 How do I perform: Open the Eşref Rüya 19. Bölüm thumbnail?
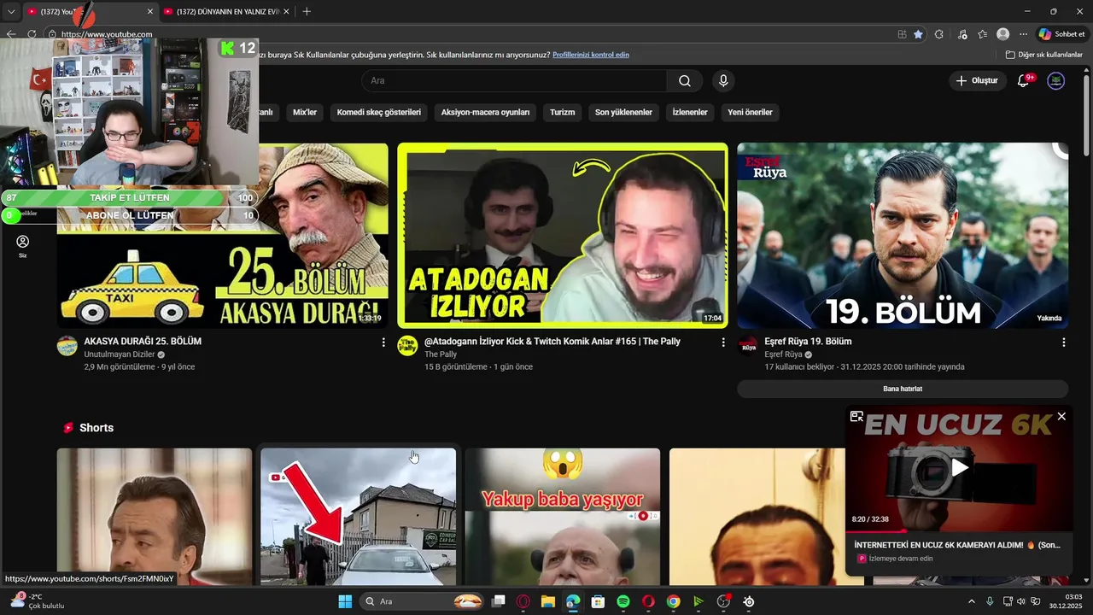tap(903, 236)
